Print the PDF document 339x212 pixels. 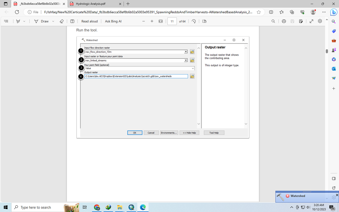click(284, 21)
